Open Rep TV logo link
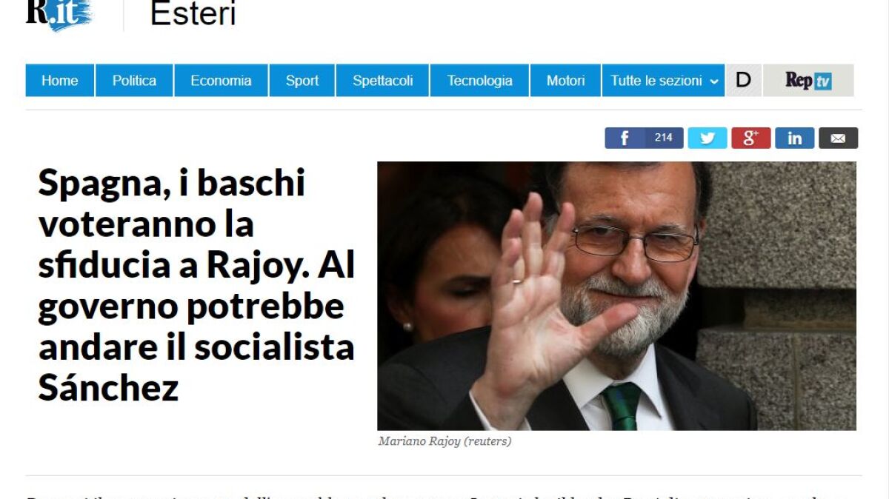Viewport: 889px width, 499px height. (x=808, y=81)
